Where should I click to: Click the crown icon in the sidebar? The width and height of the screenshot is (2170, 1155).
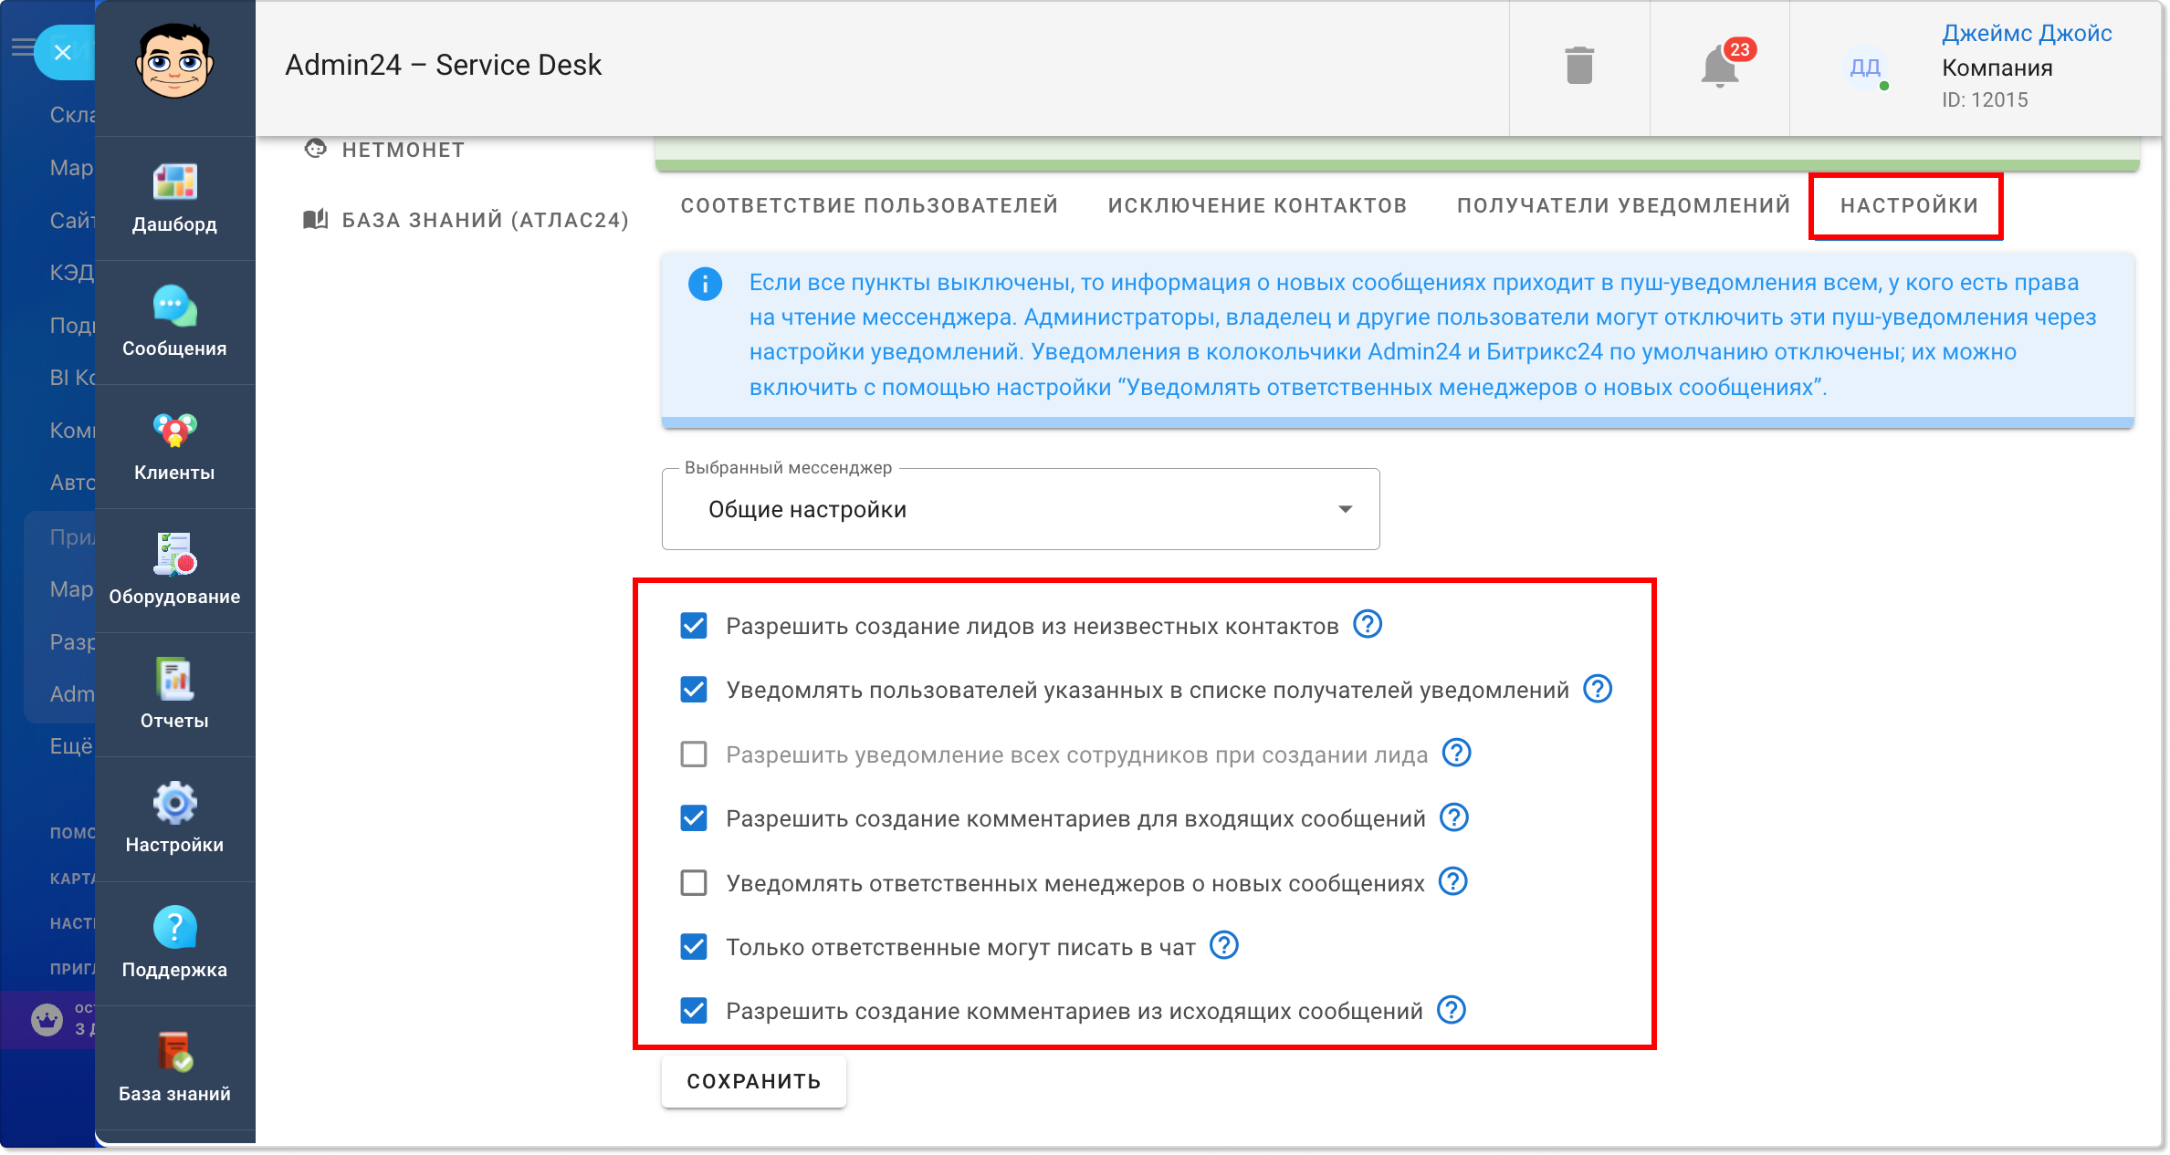pyautogui.click(x=47, y=1019)
